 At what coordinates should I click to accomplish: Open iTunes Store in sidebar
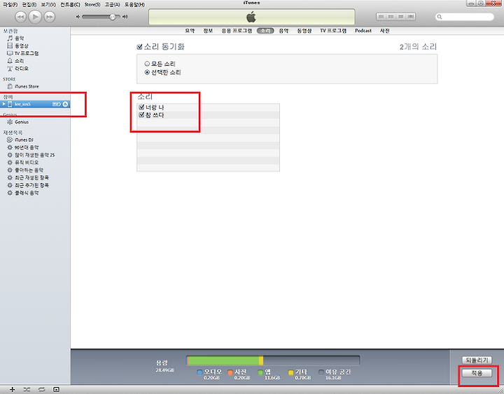[27, 87]
